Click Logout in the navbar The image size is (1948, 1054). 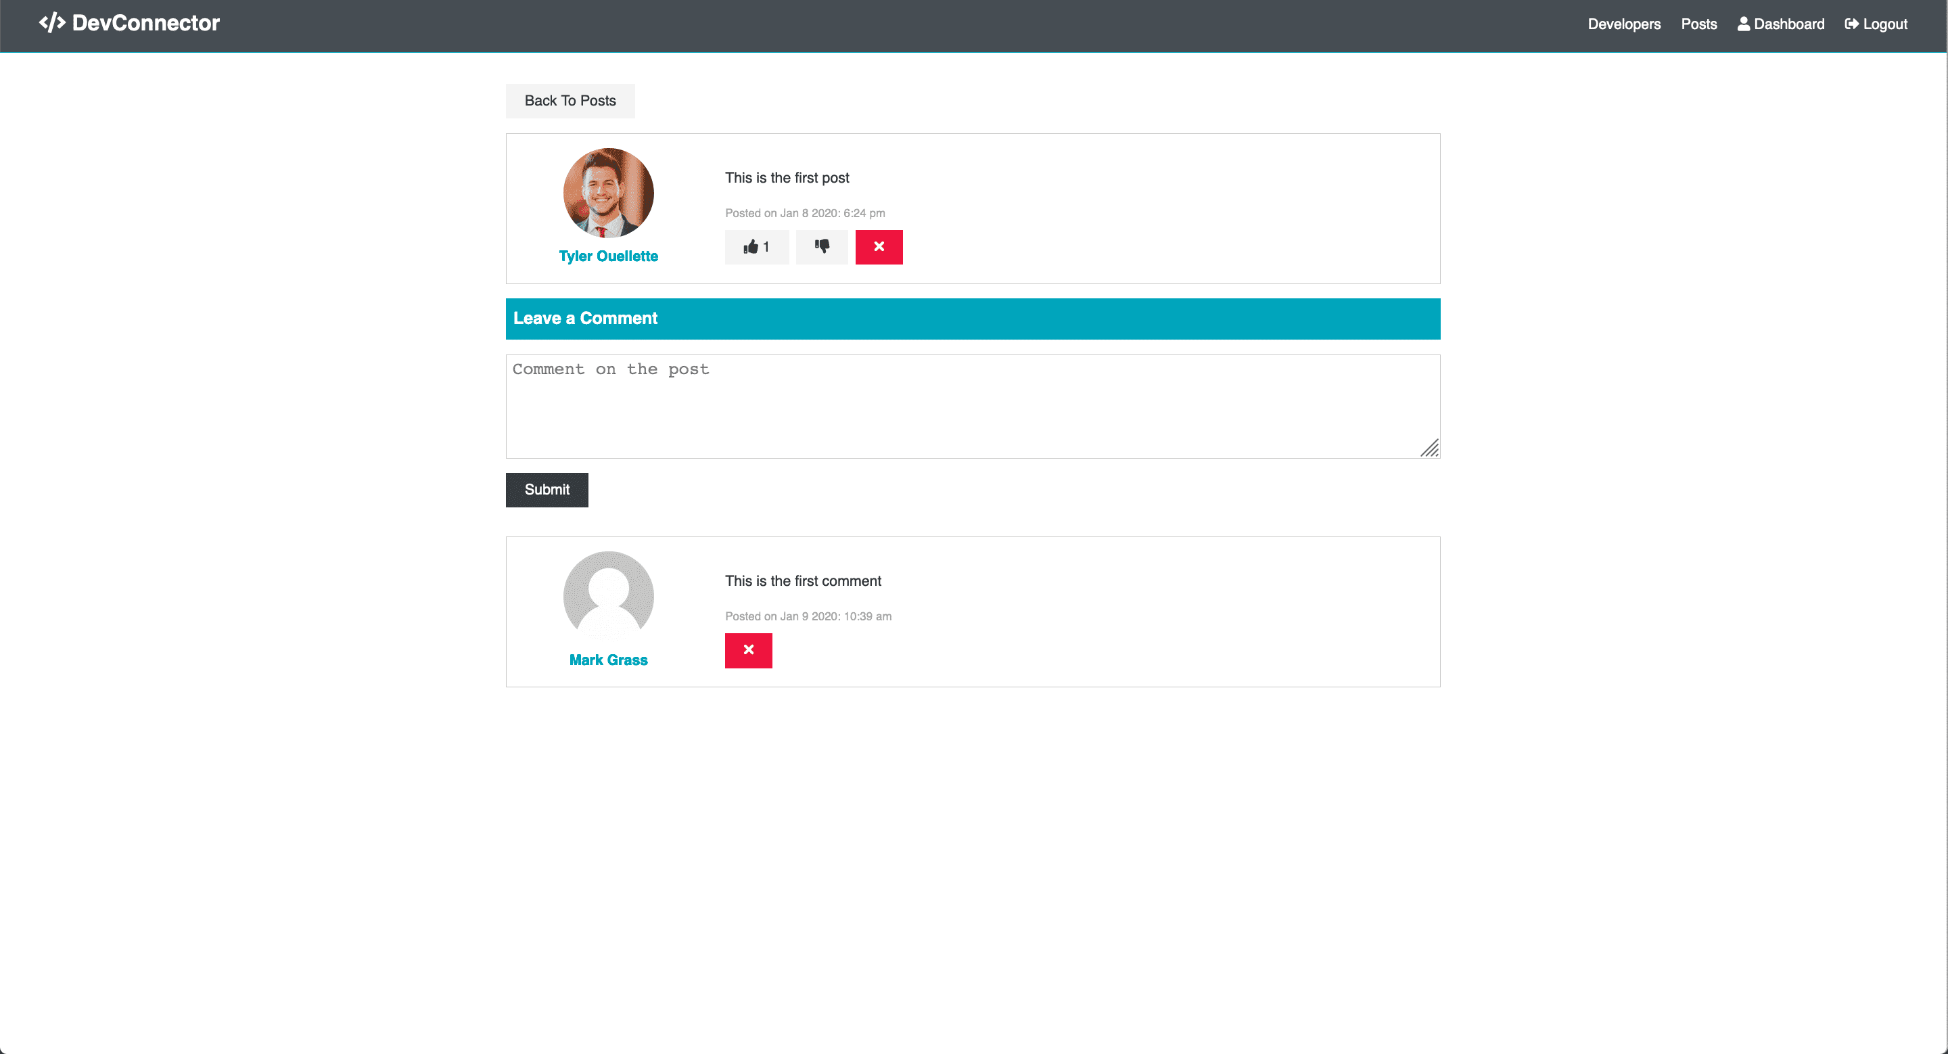point(1876,24)
